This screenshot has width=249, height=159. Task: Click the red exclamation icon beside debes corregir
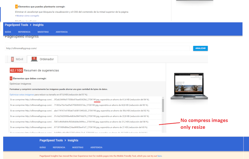coord(11,78)
